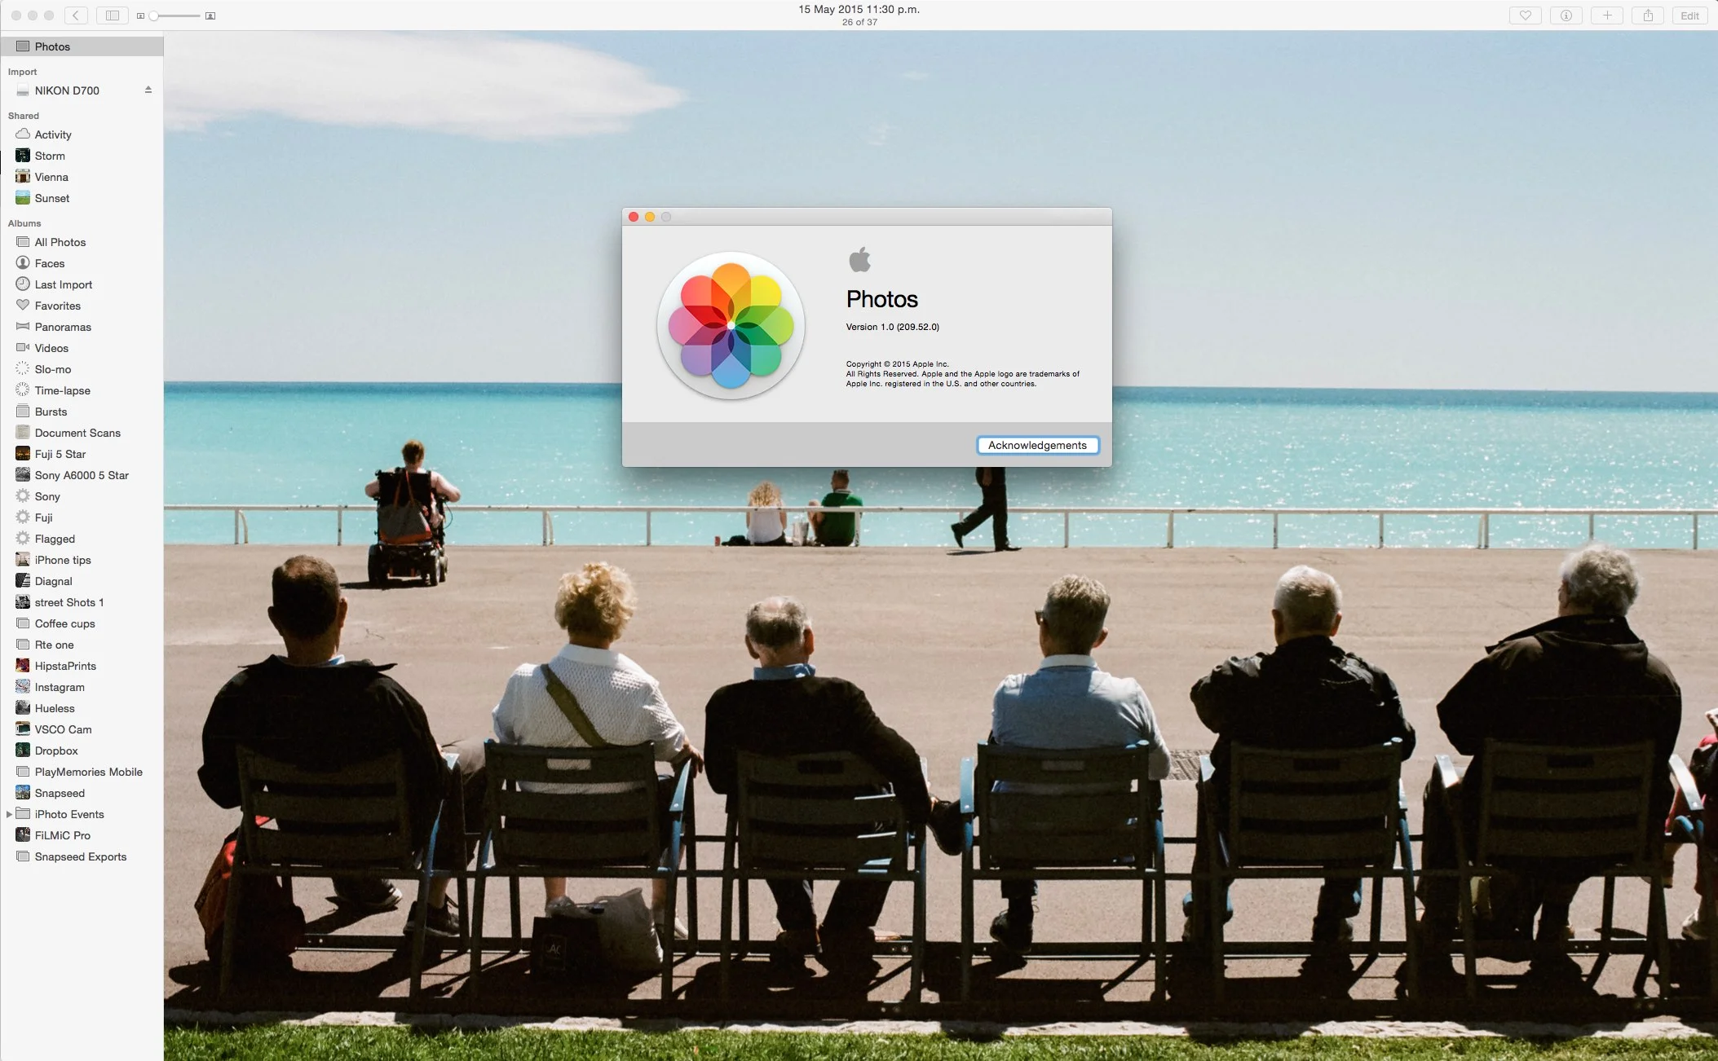The width and height of the screenshot is (1718, 1061).
Task: Click the Faces album icon
Action: tap(23, 263)
